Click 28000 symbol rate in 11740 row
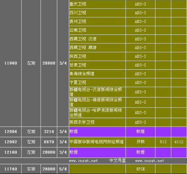 pyautogui.click(x=49, y=169)
